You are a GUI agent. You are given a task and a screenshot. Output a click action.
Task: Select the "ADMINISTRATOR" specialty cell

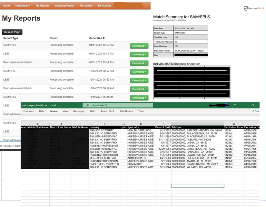[x=141, y=158]
